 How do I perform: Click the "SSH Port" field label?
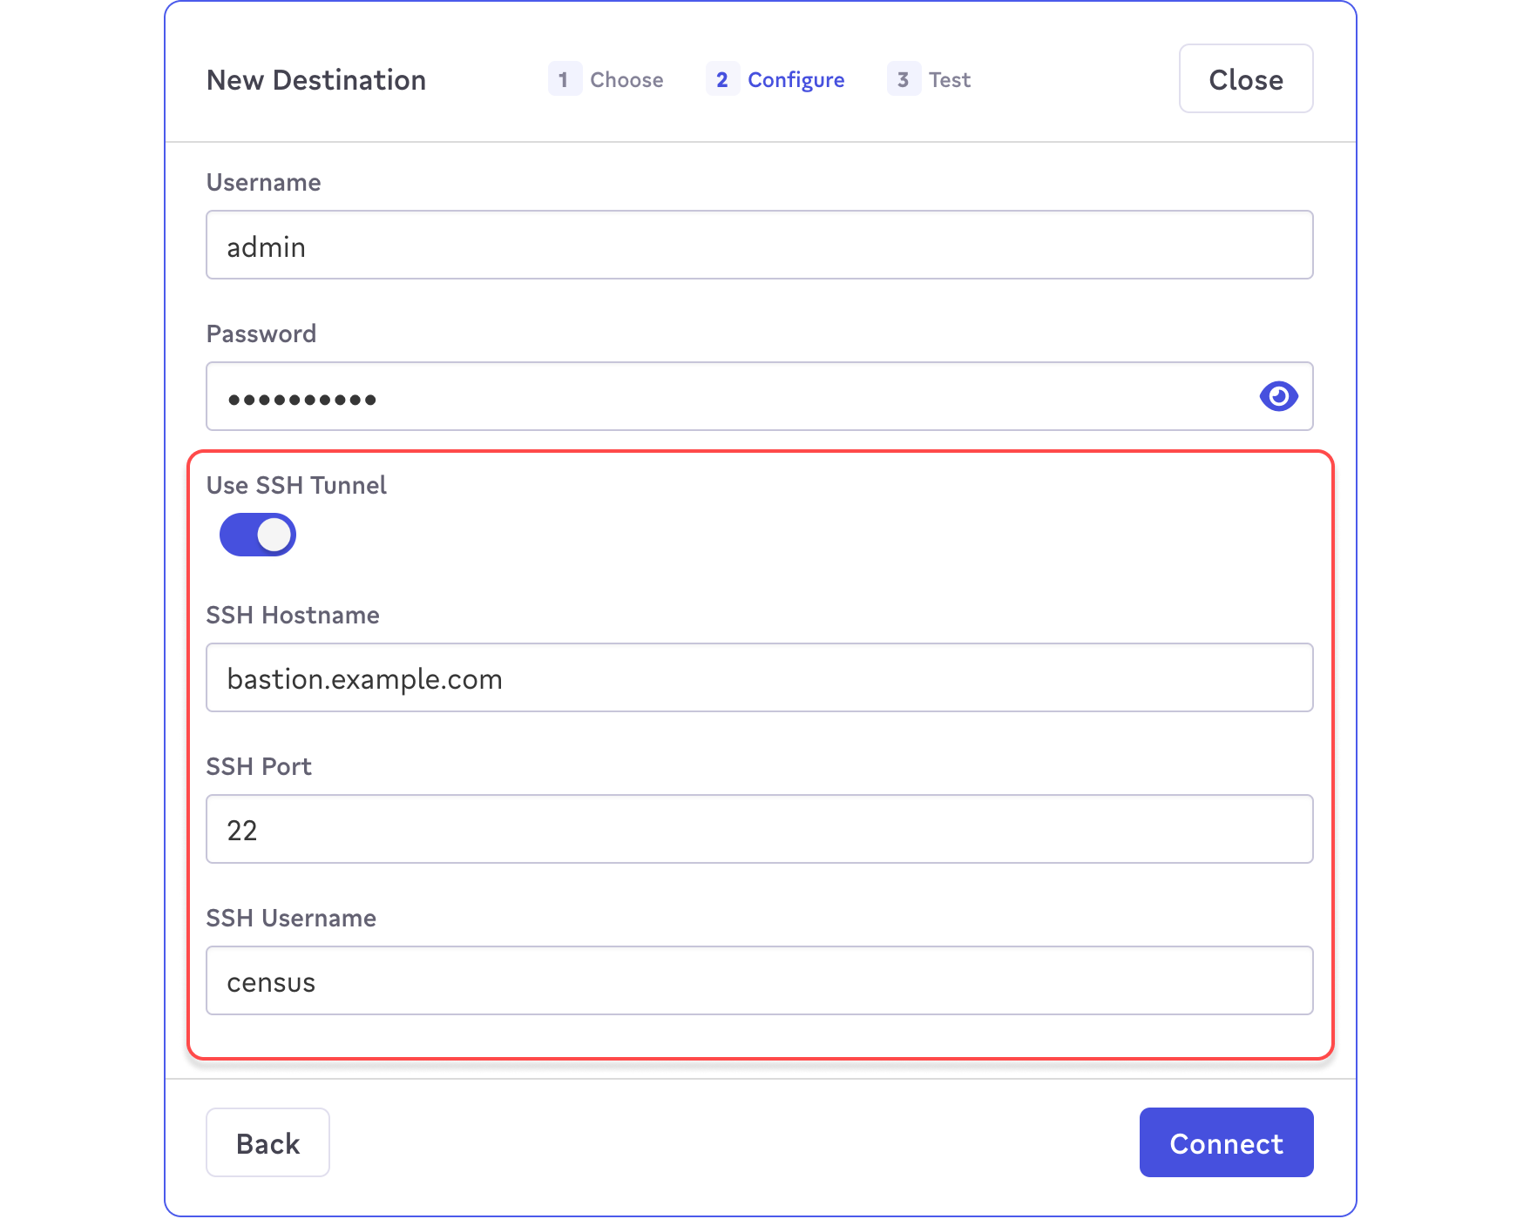[x=259, y=766]
